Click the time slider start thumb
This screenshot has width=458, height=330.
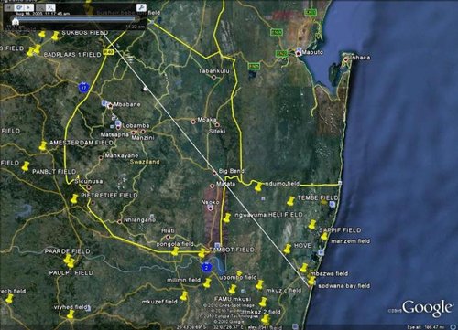coord(16,21)
